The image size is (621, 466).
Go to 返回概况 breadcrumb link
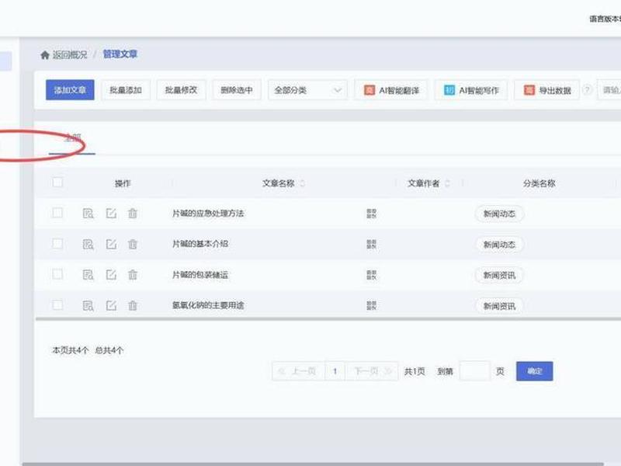coord(70,54)
